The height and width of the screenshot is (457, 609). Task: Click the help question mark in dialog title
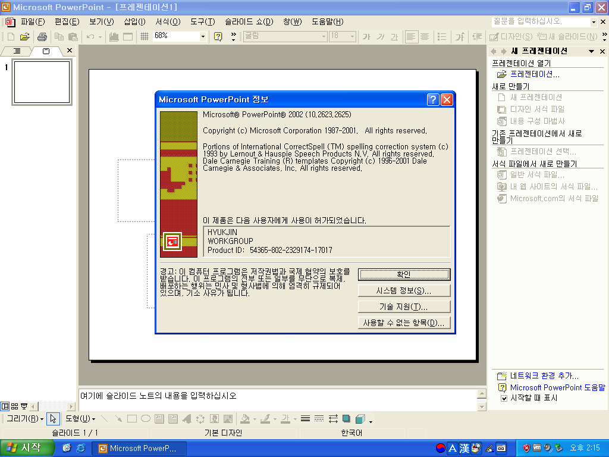(x=433, y=100)
